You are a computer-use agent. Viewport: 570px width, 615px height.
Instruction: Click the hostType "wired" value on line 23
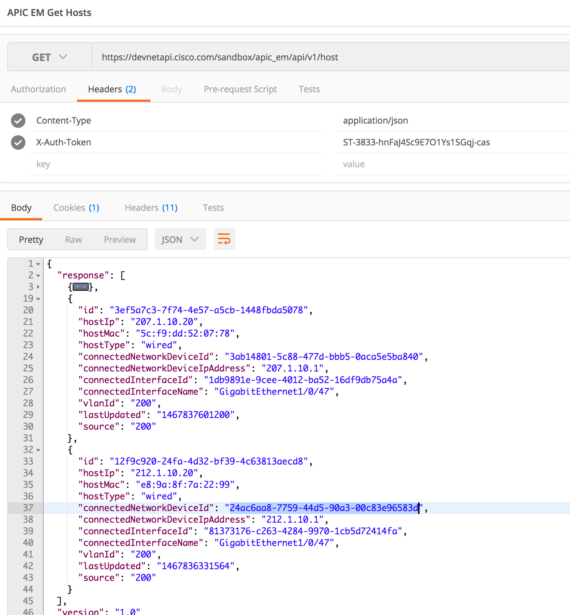coord(159,345)
